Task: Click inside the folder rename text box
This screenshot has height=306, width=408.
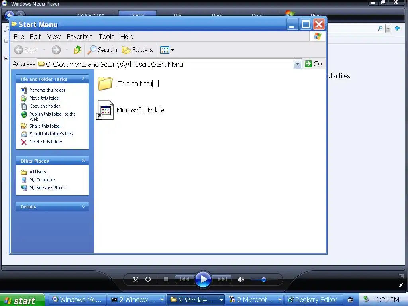Action: (x=137, y=84)
